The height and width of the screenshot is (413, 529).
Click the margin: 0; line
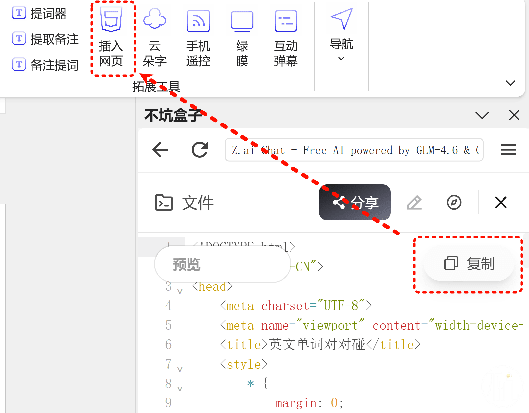pyautogui.click(x=309, y=403)
